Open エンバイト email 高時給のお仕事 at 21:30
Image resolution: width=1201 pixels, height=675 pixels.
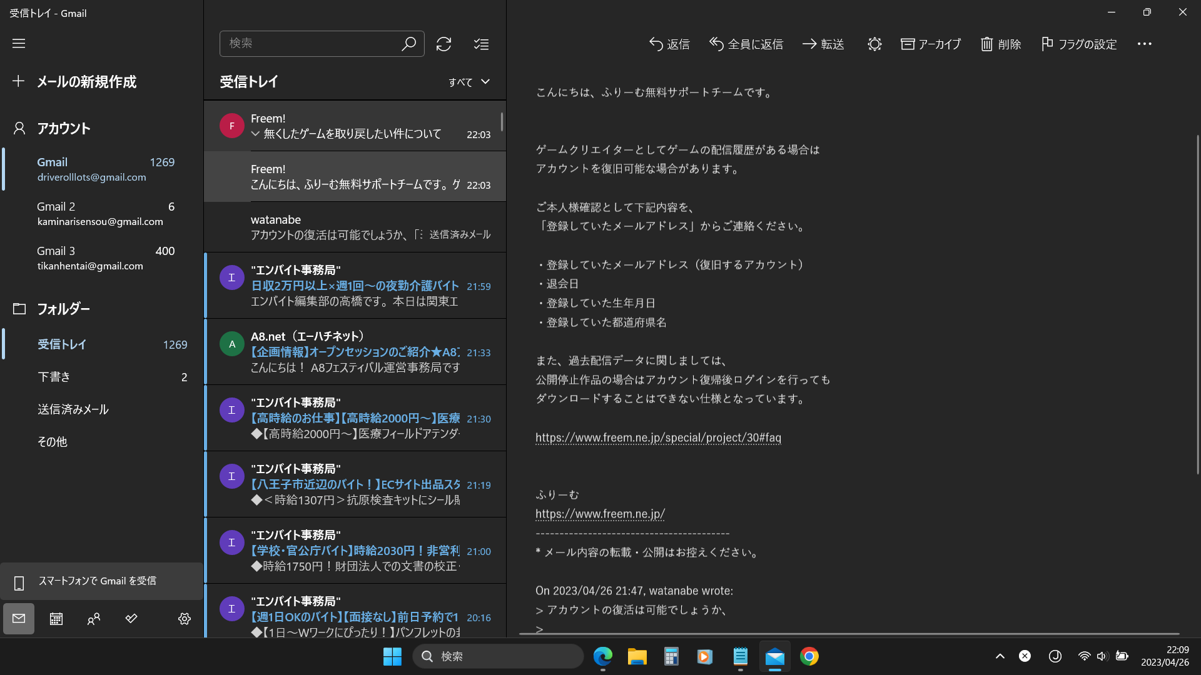pyautogui.click(x=355, y=418)
